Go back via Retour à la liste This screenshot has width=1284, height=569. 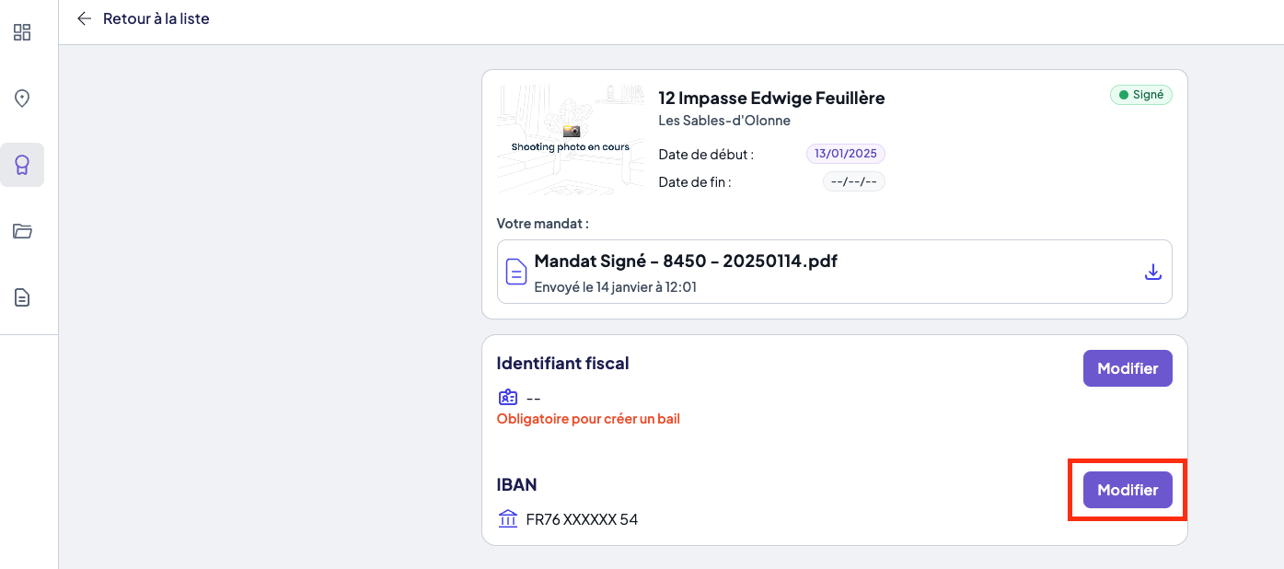tap(156, 18)
